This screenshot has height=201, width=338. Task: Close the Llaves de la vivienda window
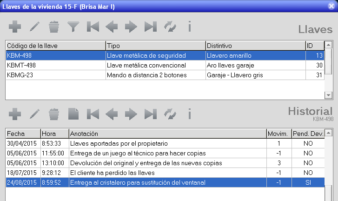click(x=331, y=6)
